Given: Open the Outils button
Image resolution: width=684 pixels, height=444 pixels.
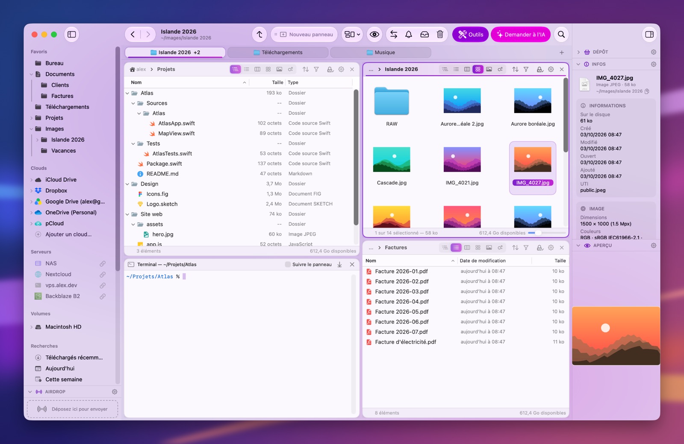Looking at the screenshot, I should tap(470, 35).
